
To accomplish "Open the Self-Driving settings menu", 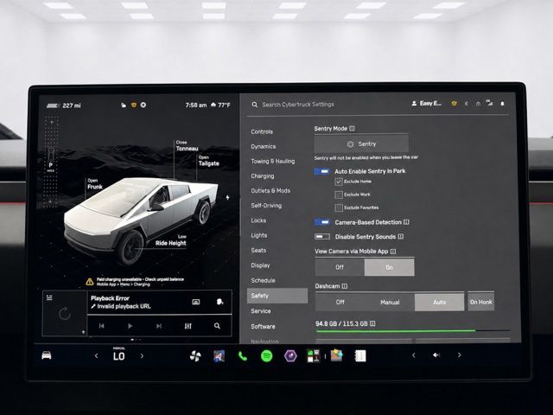I will (266, 206).
